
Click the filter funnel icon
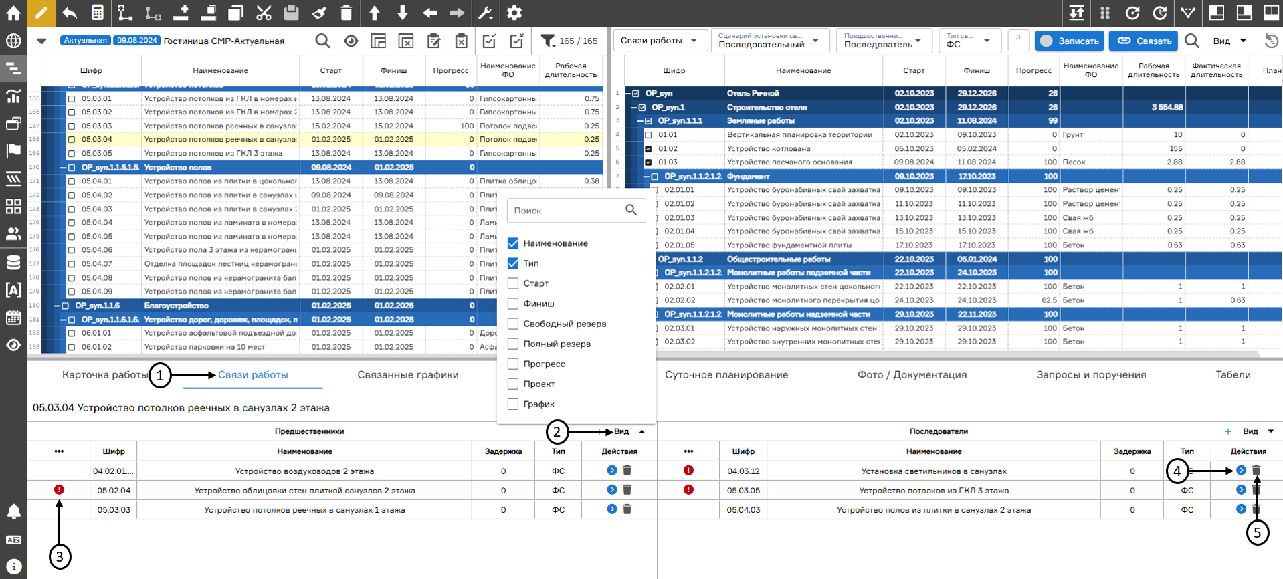click(x=548, y=41)
